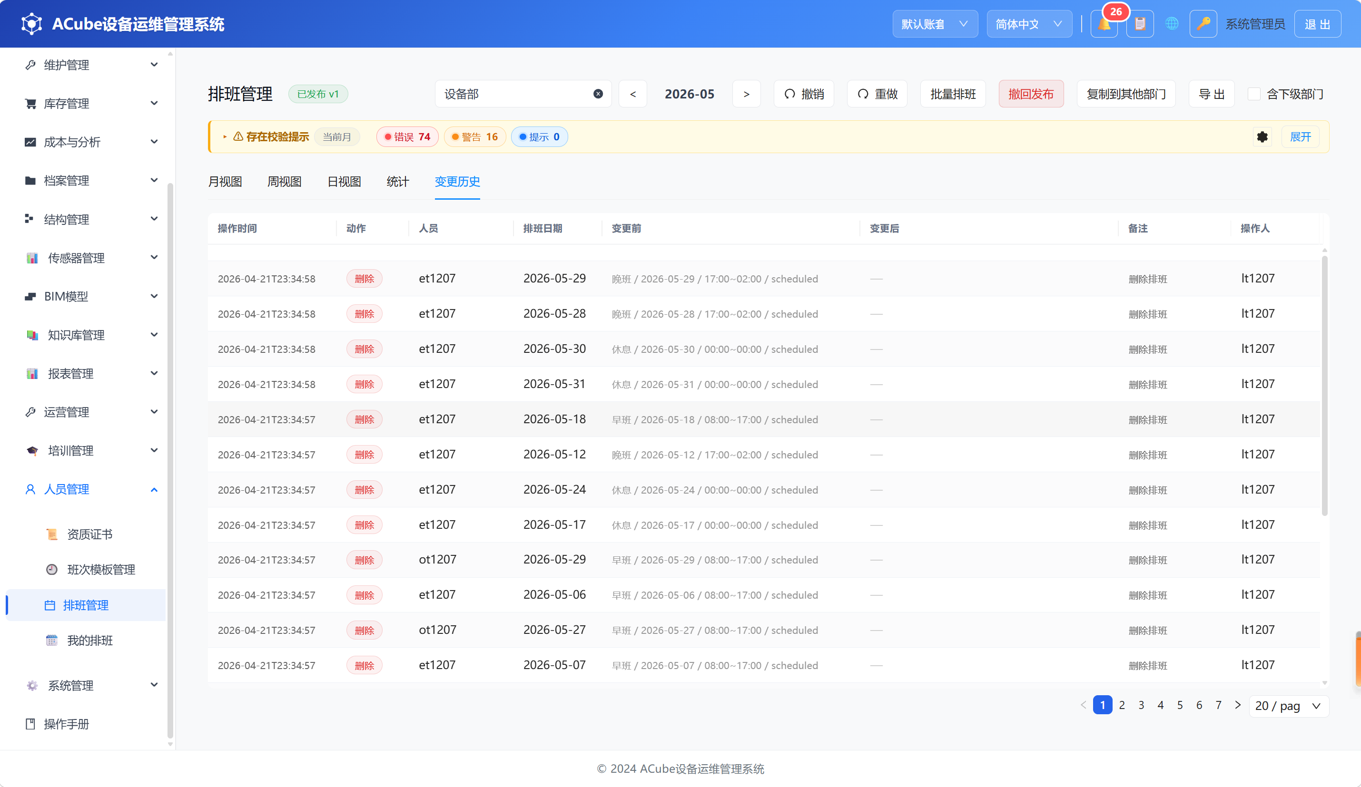Open the notification bell with 26 alerts
The image size is (1361, 787).
pos(1104,24)
